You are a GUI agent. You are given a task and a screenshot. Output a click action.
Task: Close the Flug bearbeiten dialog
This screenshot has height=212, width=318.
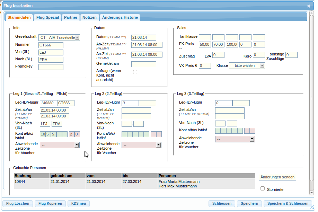(309, 6)
